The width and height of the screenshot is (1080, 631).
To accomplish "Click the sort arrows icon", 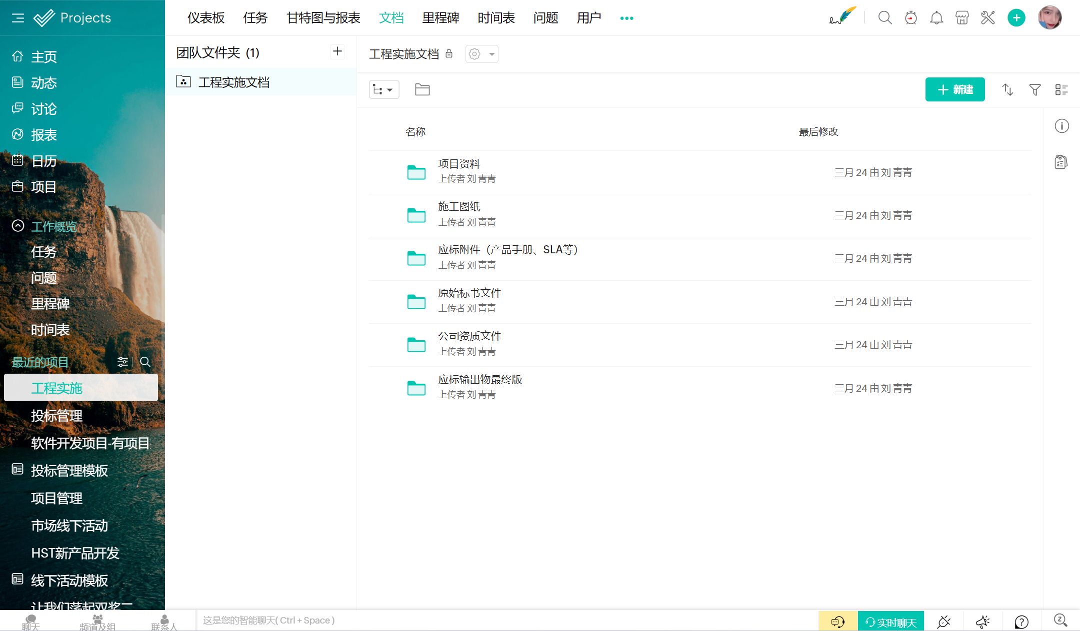I will [x=1007, y=90].
